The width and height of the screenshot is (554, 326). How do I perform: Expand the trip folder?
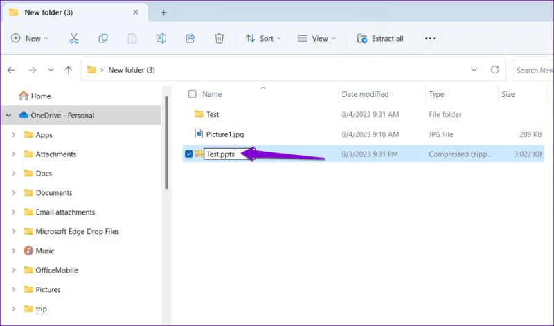pos(13,309)
